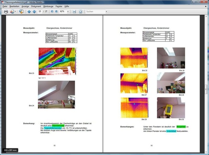Open the Dokument menu
This screenshot has height=155, width=209.
tap(36, 6)
